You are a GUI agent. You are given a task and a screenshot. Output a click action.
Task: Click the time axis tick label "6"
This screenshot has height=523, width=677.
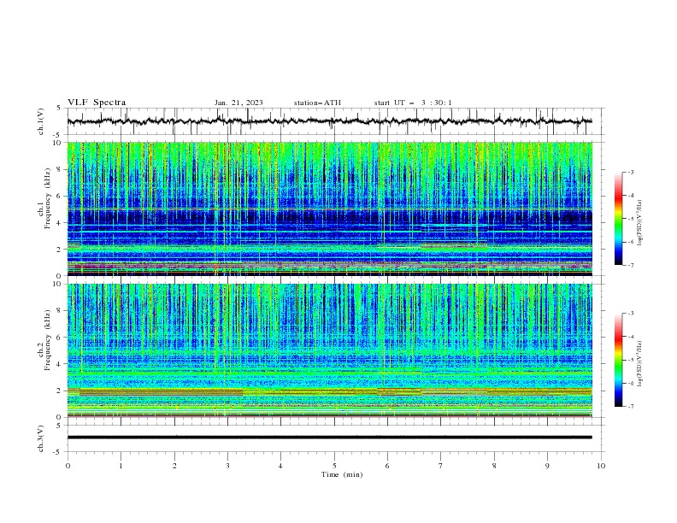[387, 466]
